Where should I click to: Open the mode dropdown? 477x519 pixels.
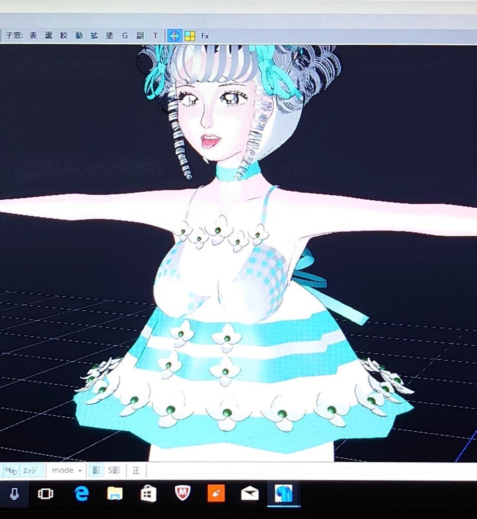(x=66, y=470)
